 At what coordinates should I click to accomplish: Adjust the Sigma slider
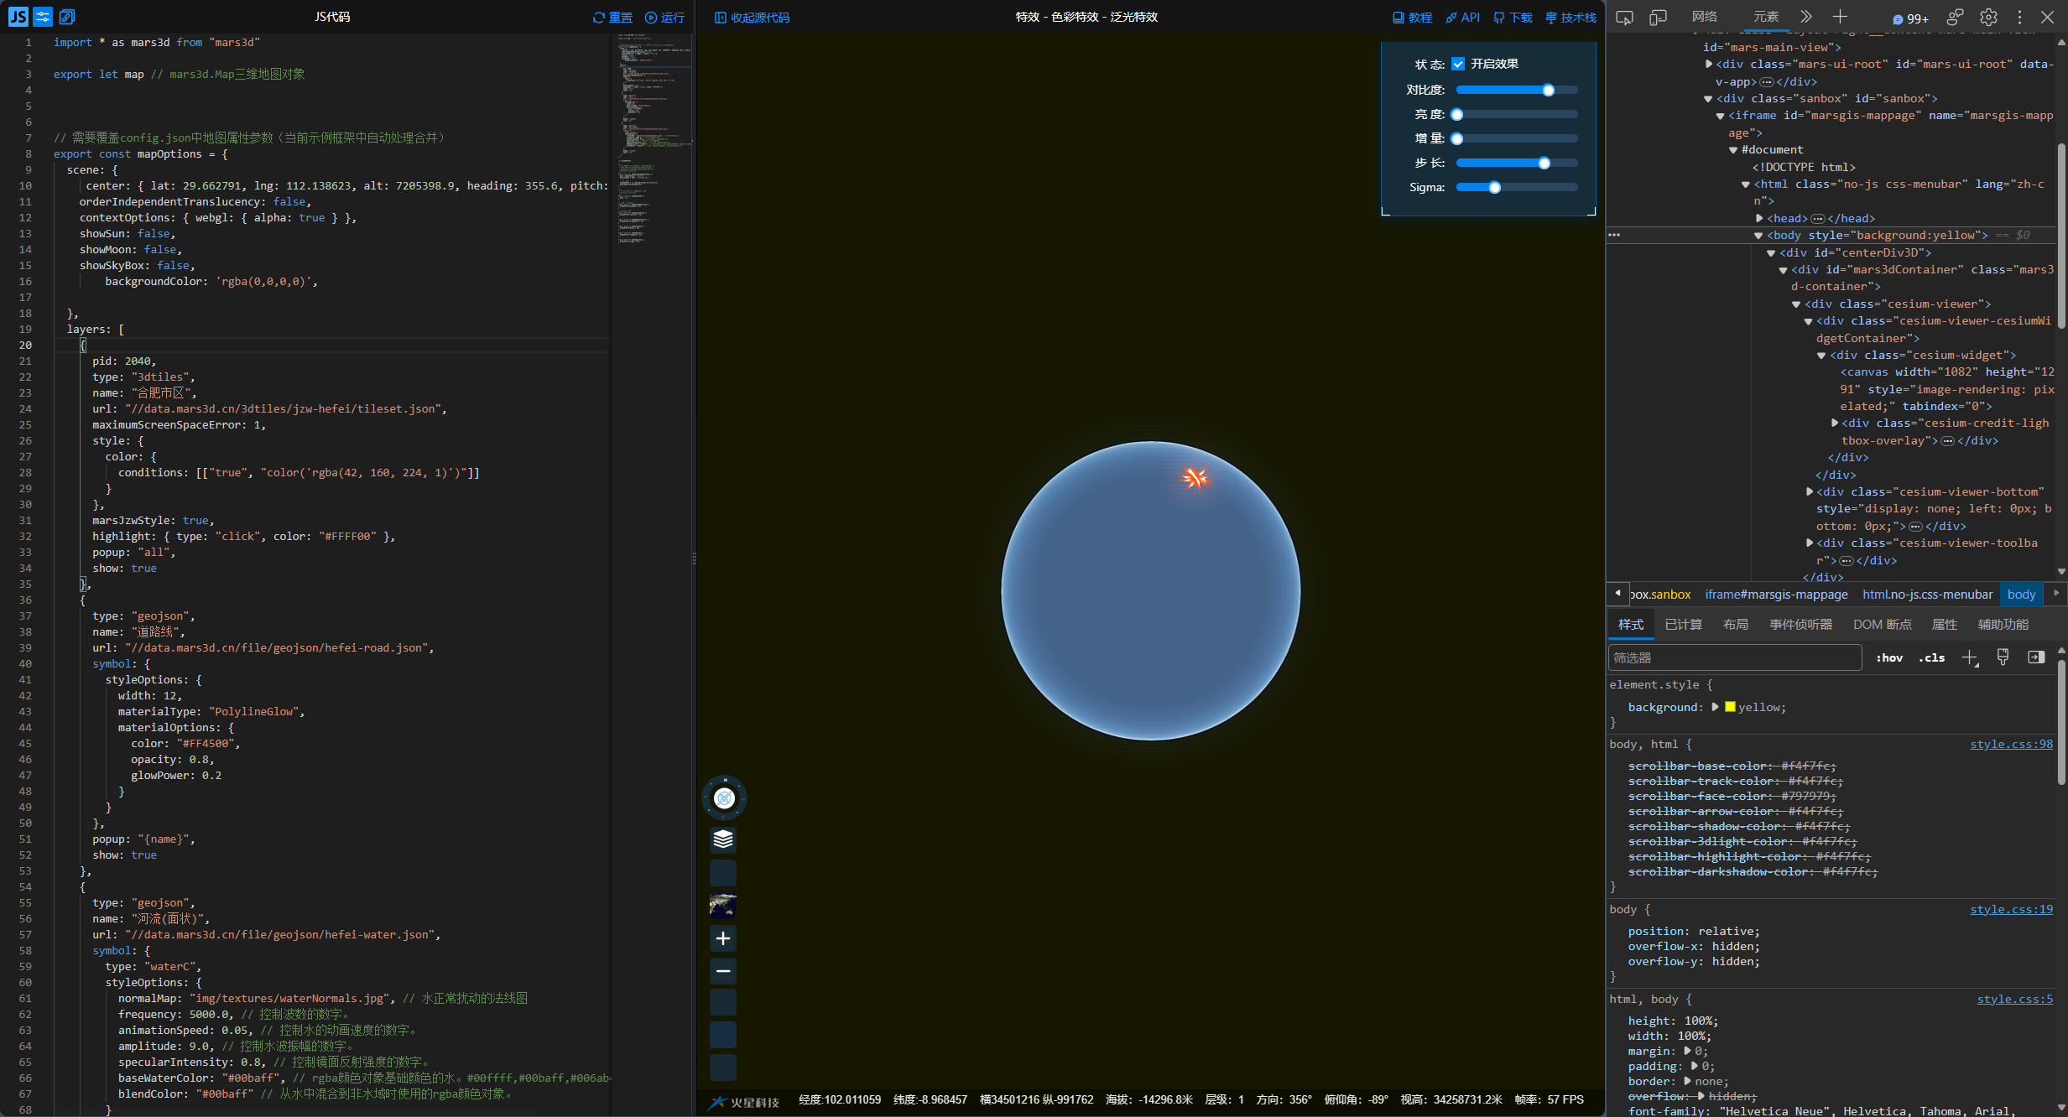(1517, 187)
